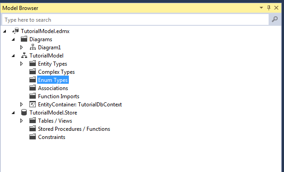Click the TutorialModel.edmx file icon

[x=15, y=31]
